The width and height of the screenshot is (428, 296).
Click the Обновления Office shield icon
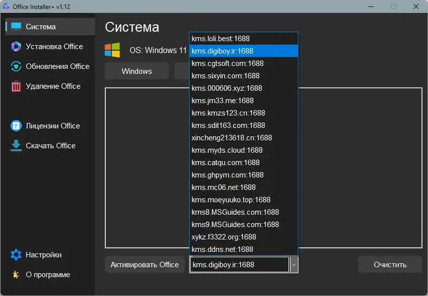pyautogui.click(x=16, y=66)
